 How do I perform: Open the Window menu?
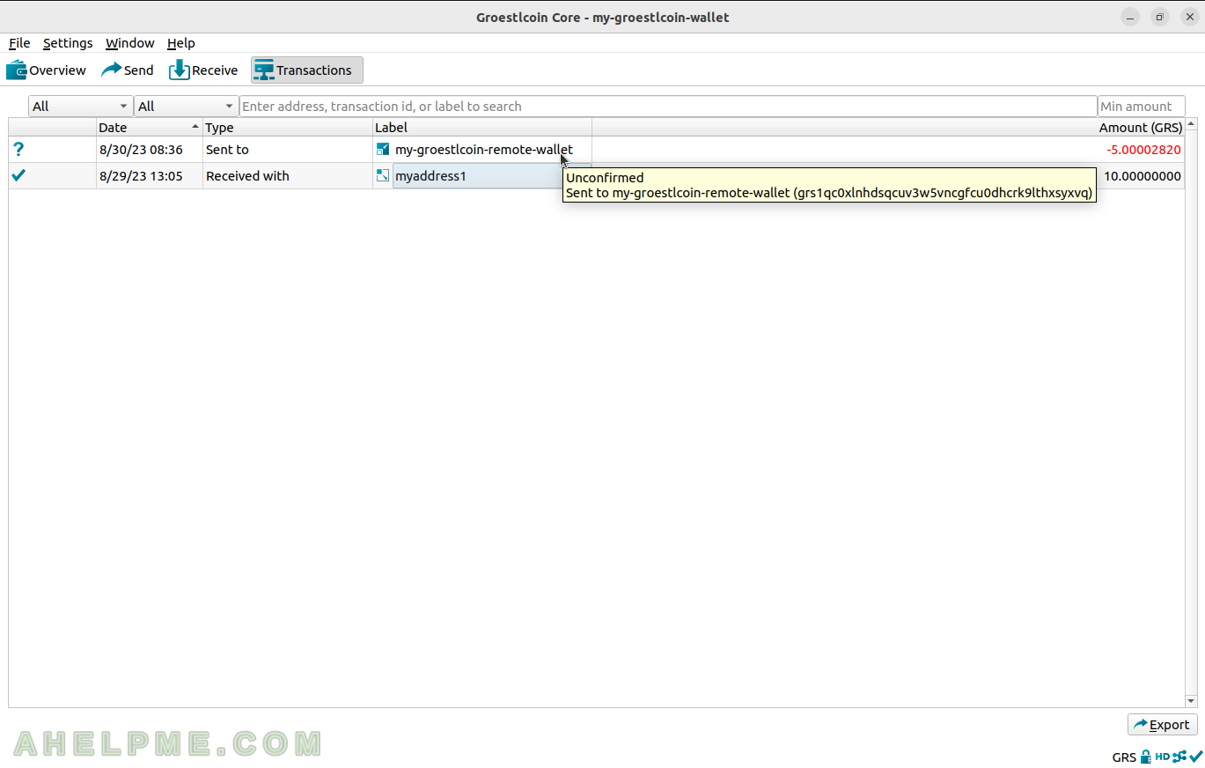pos(129,43)
